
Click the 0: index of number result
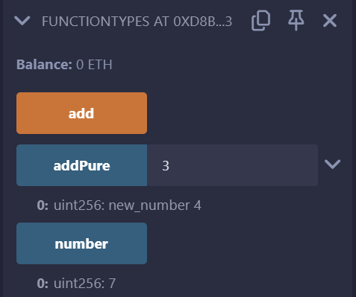pyautogui.click(x=43, y=283)
